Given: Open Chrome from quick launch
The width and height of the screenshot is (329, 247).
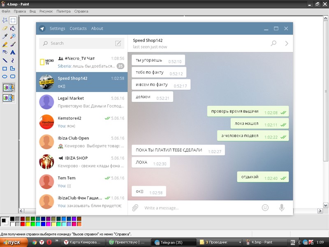Looking at the screenshot, I should pos(35,242).
